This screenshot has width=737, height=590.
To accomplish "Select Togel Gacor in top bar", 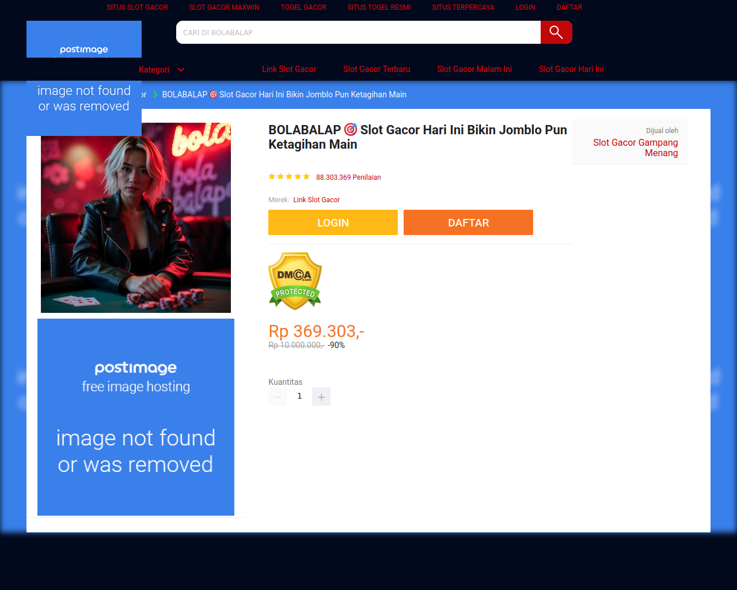I will pyautogui.click(x=303, y=7).
